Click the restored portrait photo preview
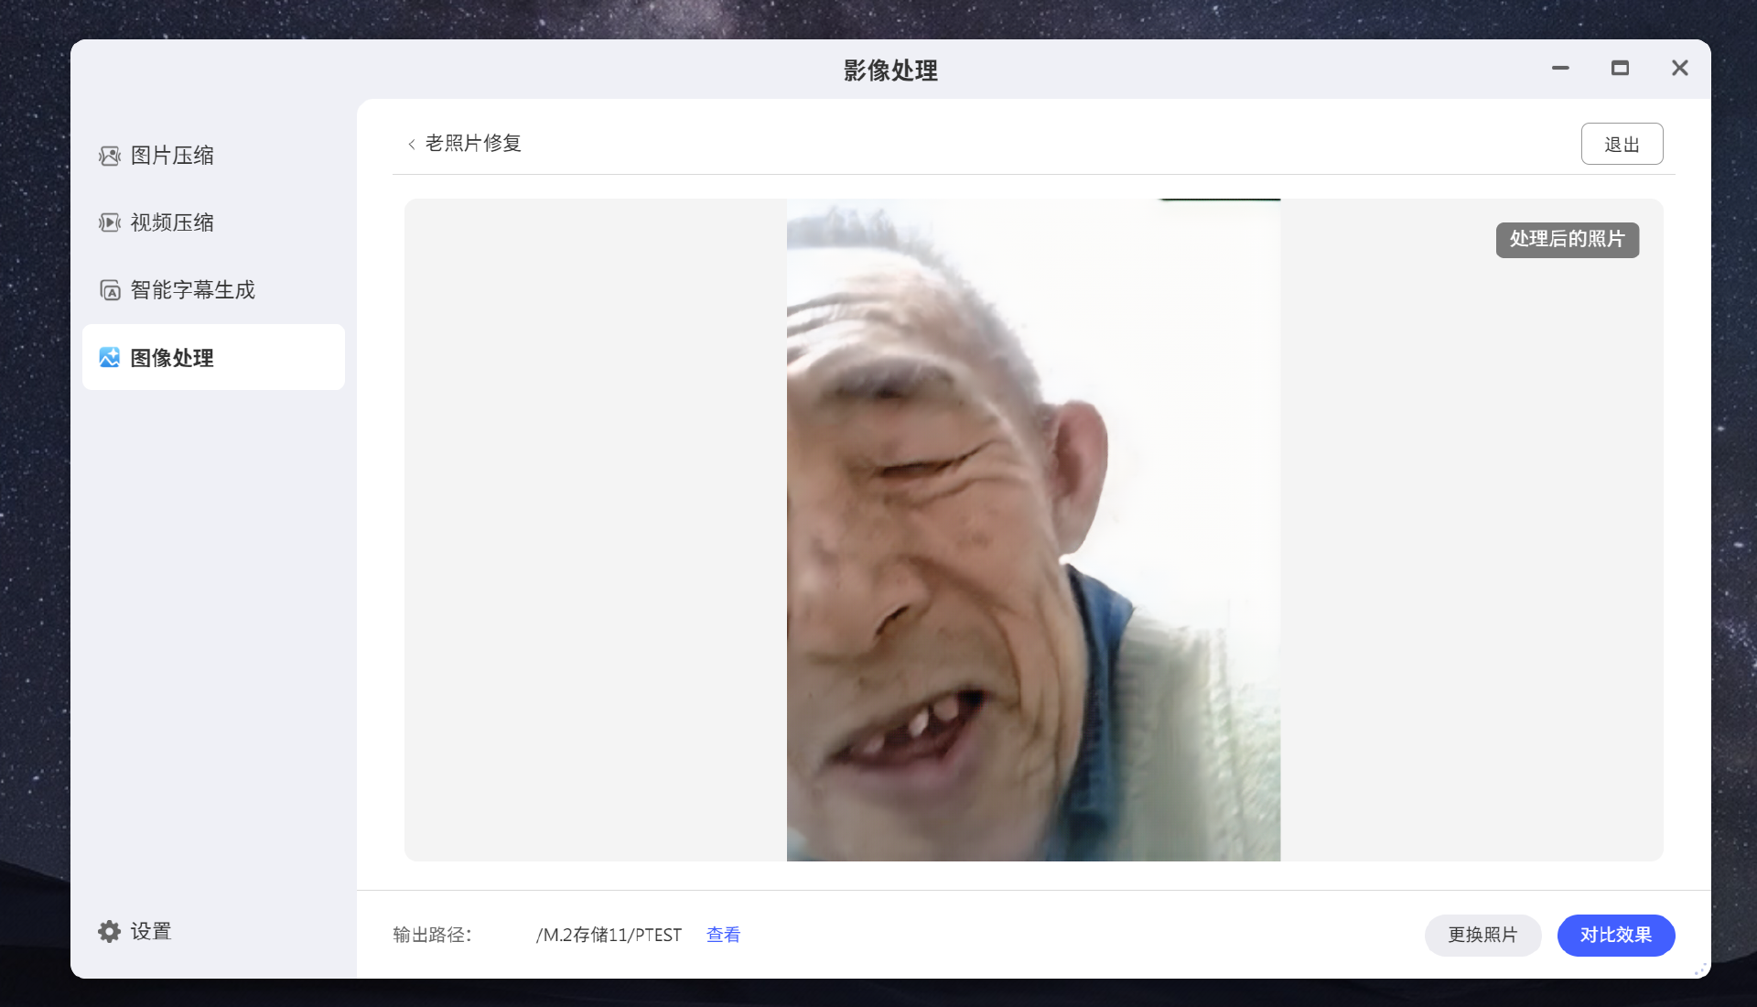This screenshot has width=1757, height=1007. [1033, 530]
